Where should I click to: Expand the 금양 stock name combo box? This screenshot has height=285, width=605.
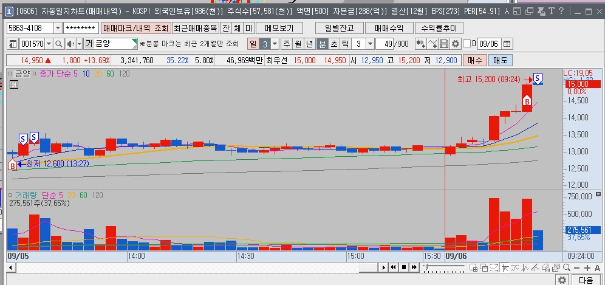tap(134, 44)
